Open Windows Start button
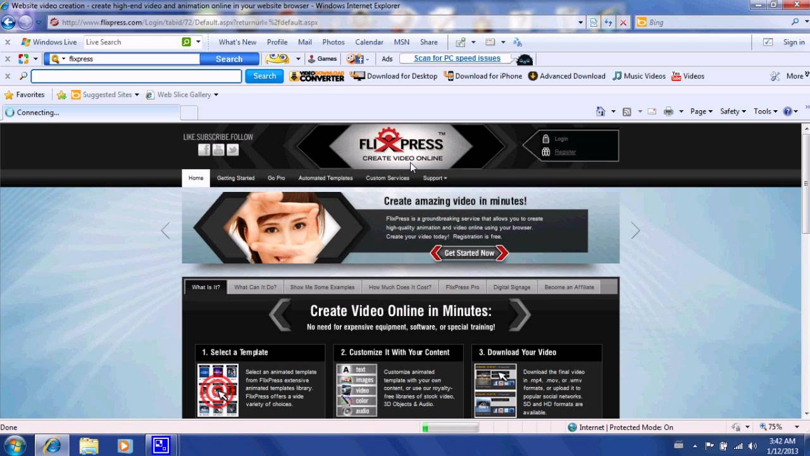 (13, 445)
